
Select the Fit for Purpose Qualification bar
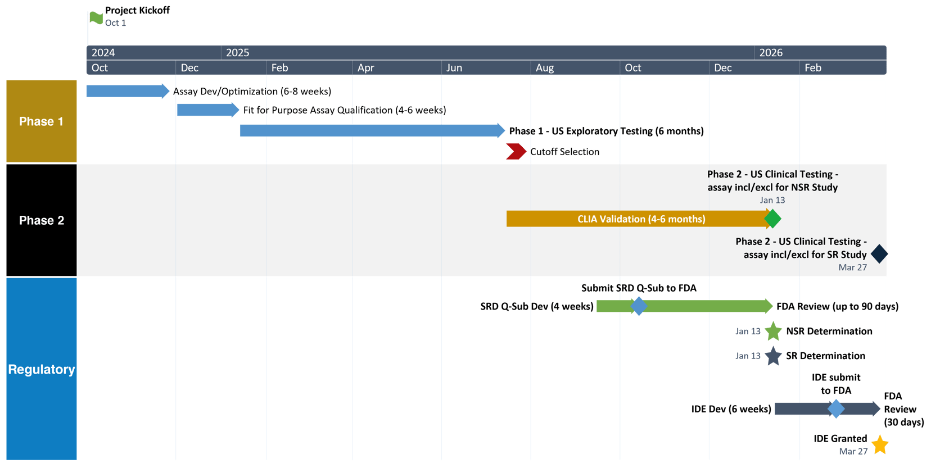[x=207, y=110]
